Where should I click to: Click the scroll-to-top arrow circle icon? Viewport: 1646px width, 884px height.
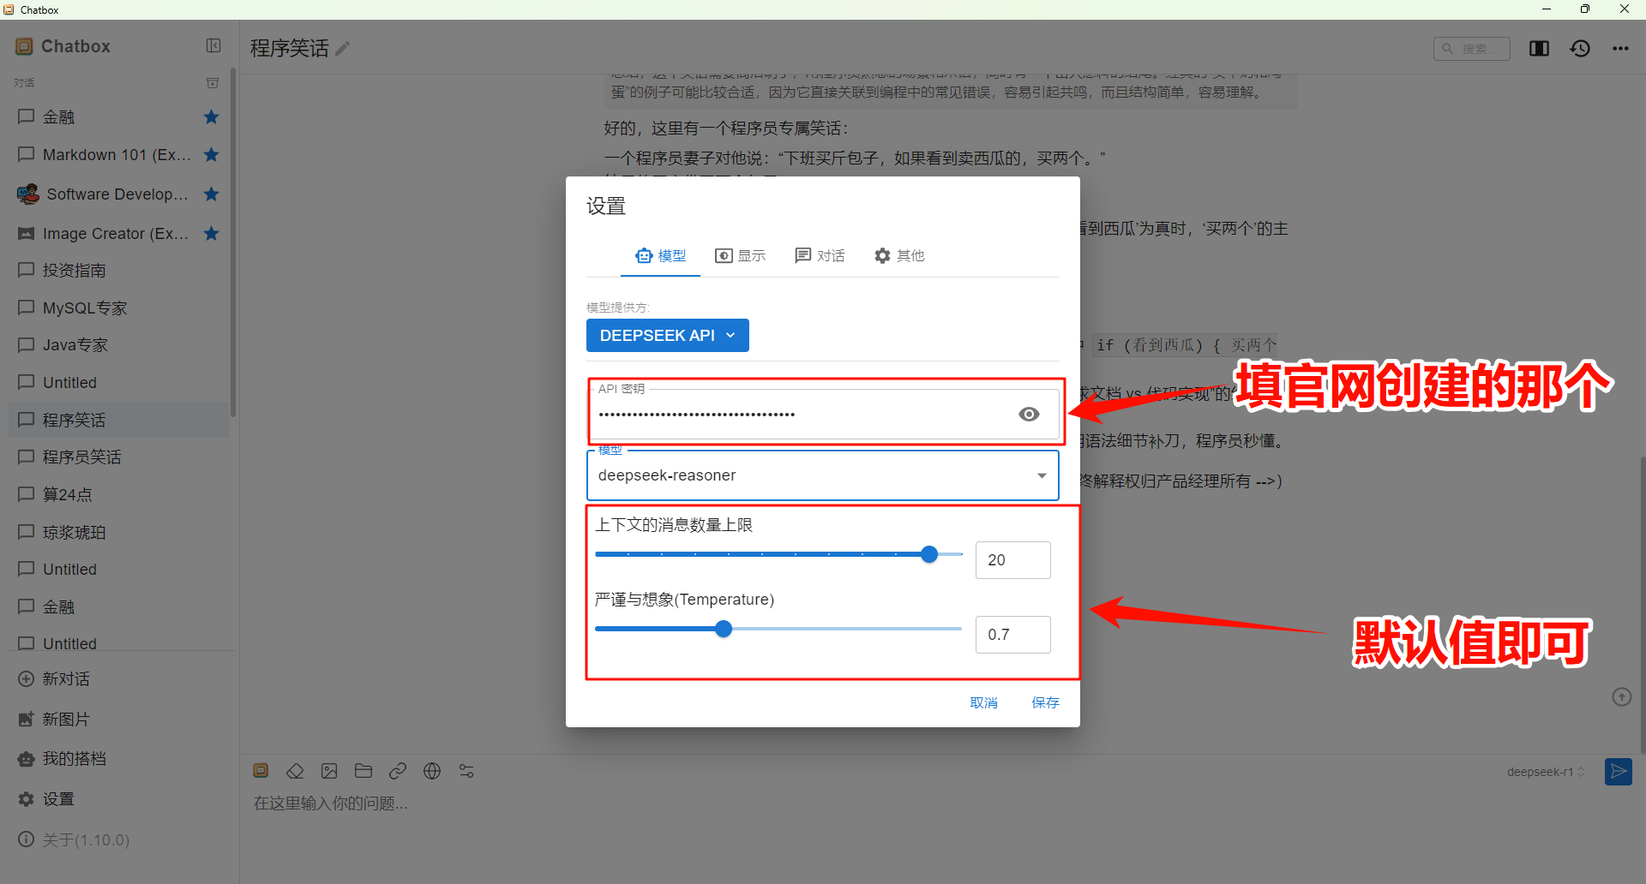pos(1622,697)
